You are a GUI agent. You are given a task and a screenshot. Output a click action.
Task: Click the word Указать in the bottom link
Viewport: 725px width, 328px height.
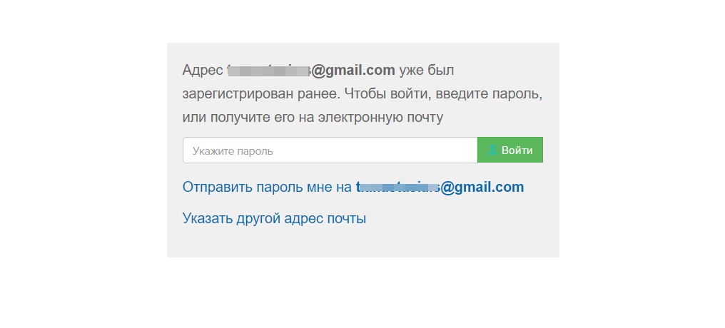tap(207, 218)
